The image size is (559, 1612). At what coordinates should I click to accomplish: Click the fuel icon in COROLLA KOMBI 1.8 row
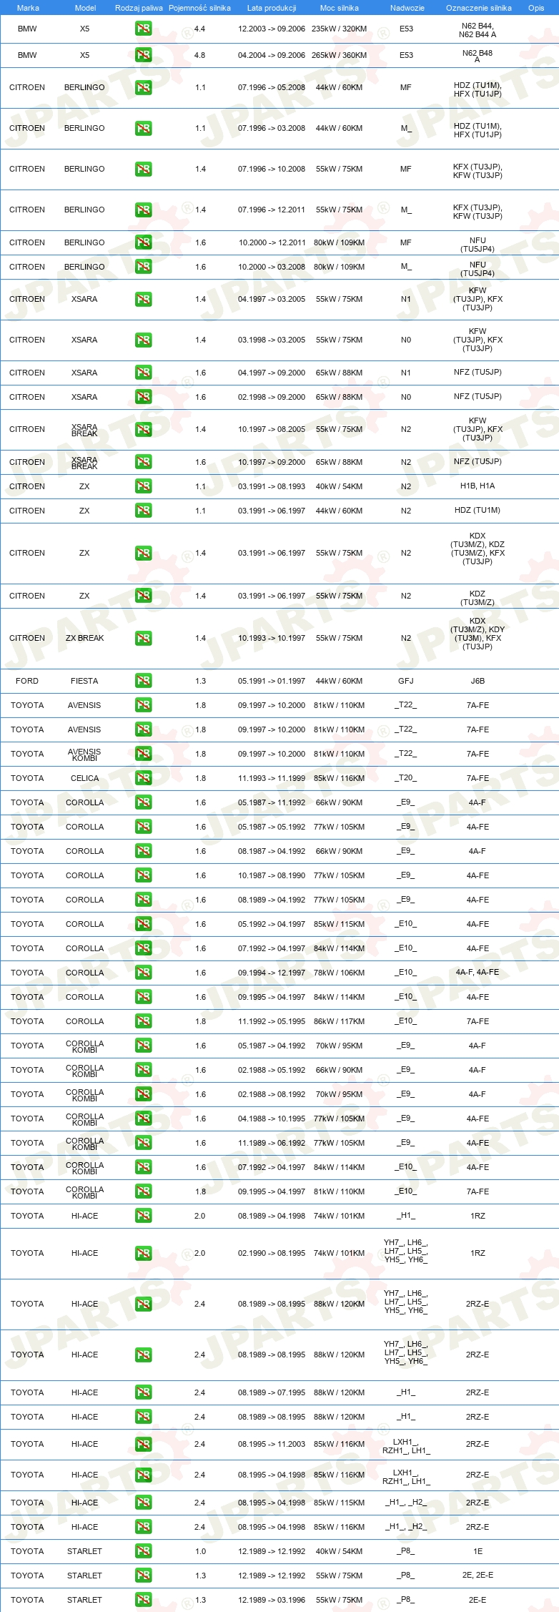click(143, 1191)
